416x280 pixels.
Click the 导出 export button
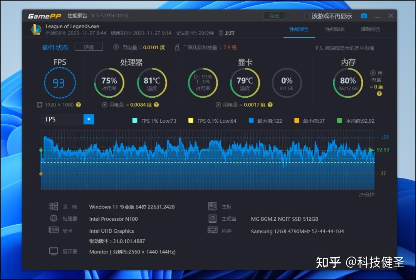coord(274,16)
